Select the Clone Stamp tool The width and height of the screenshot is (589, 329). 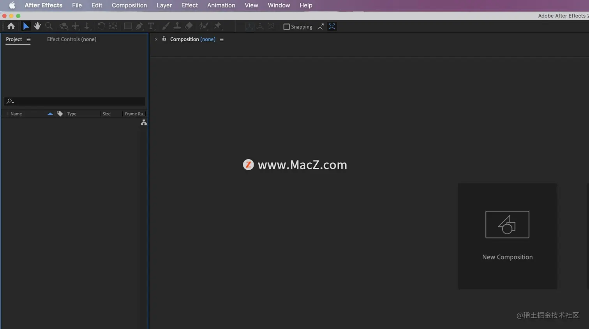click(x=177, y=26)
